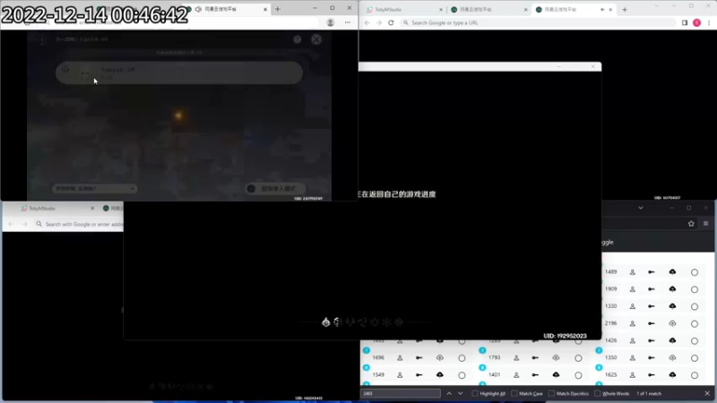Switch to the TobyMStudio tab in Chrome
The image size is (717, 403).
(x=404, y=9)
